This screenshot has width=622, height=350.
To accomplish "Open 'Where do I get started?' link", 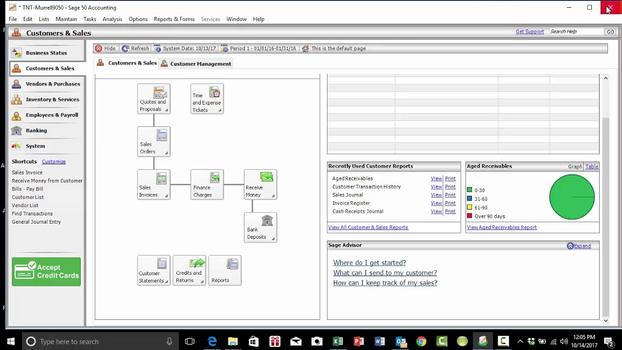I will pos(369,263).
